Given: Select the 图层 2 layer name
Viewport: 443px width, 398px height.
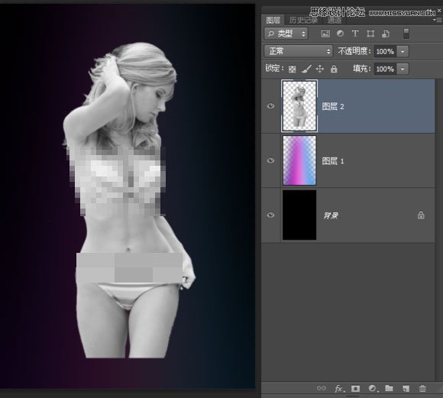Looking at the screenshot, I should [x=333, y=107].
